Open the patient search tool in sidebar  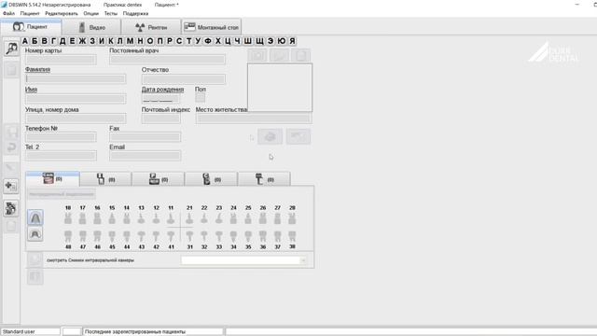pos(11,49)
